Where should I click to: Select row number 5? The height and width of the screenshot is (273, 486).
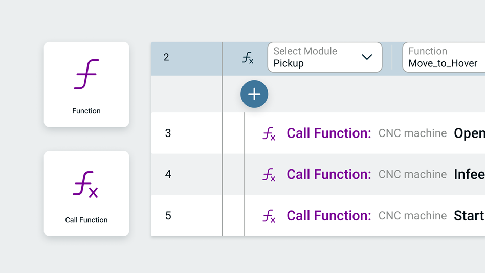click(168, 216)
